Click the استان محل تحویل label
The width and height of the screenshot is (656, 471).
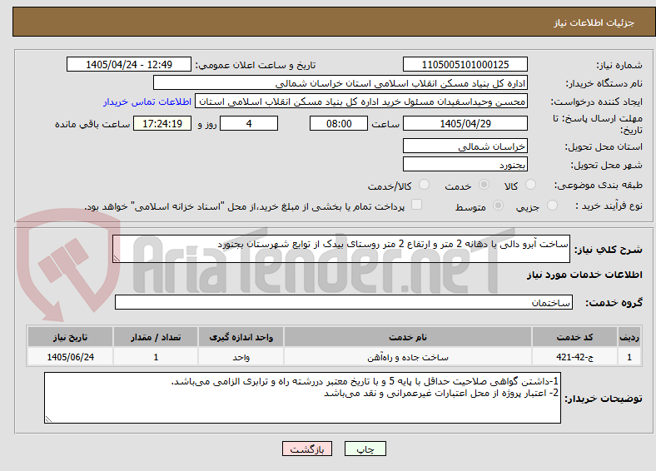[x=604, y=146]
